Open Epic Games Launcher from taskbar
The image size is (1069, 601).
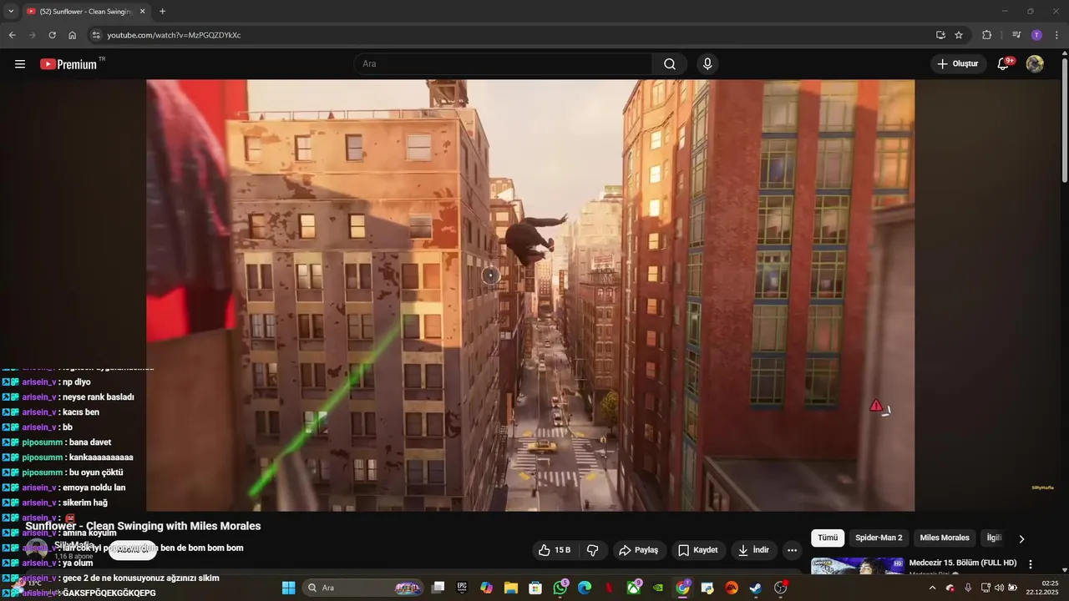point(462,588)
